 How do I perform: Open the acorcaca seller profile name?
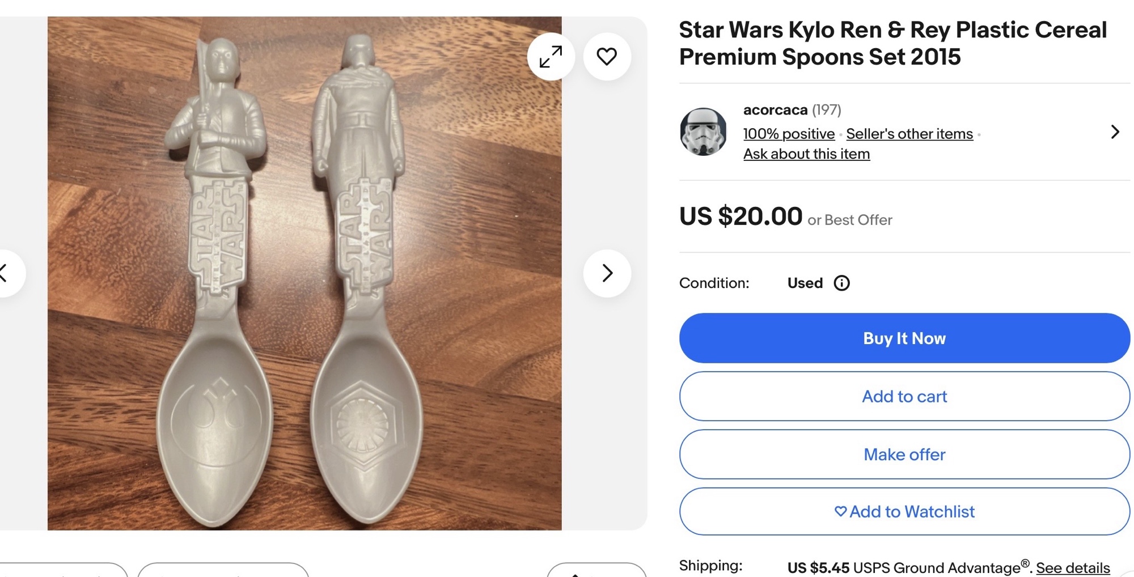click(x=775, y=109)
